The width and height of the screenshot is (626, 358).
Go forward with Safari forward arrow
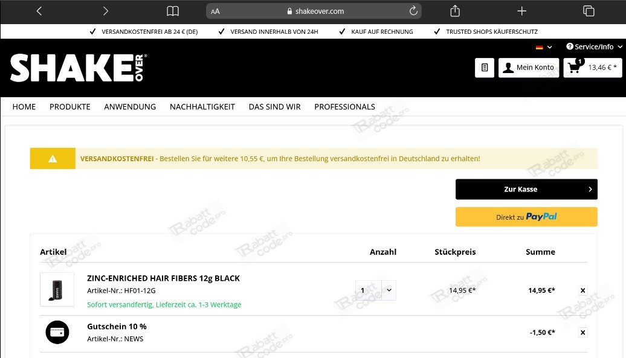(x=105, y=11)
